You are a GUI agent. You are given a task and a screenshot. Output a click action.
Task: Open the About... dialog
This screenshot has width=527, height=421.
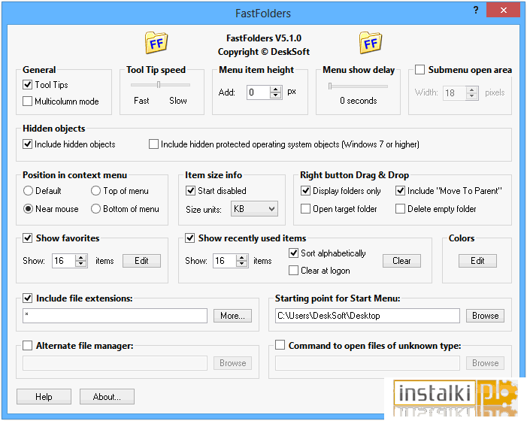click(107, 397)
